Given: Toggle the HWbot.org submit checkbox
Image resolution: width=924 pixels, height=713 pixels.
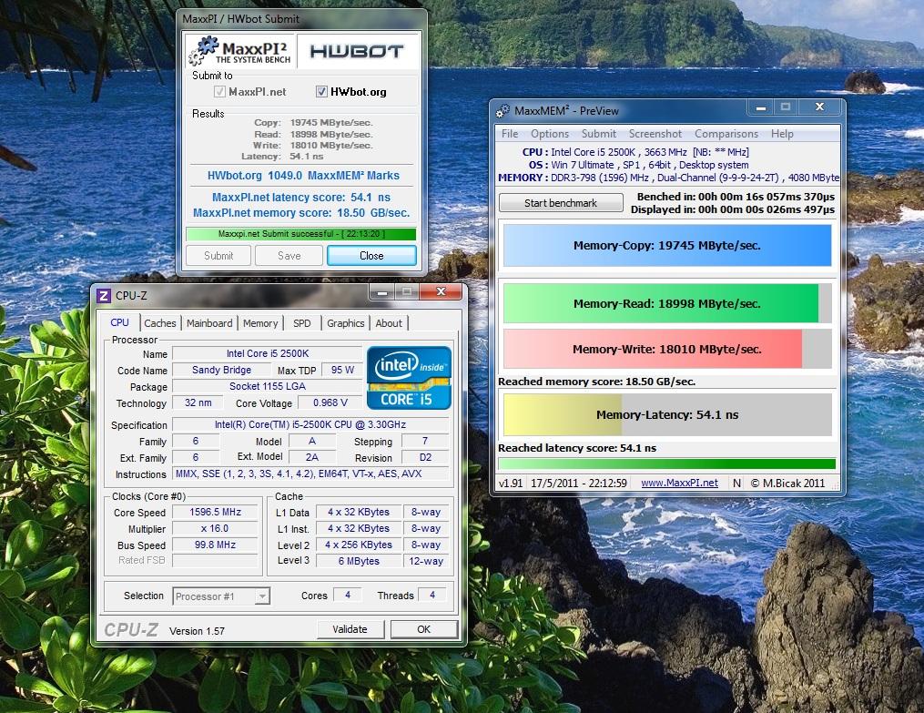Looking at the screenshot, I should click(x=321, y=91).
